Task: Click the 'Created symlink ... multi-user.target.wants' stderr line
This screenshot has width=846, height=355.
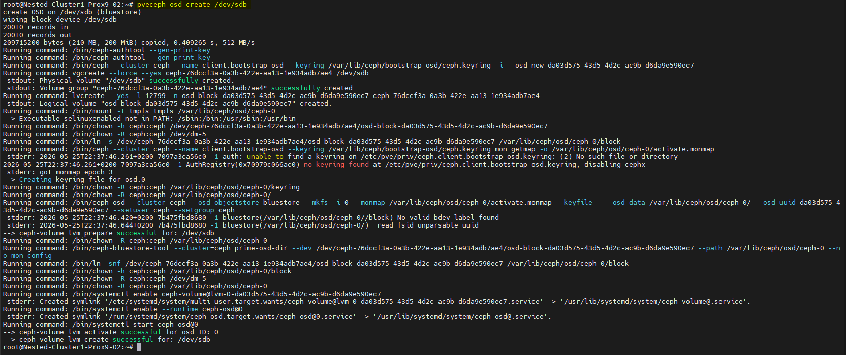Action: (x=379, y=301)
